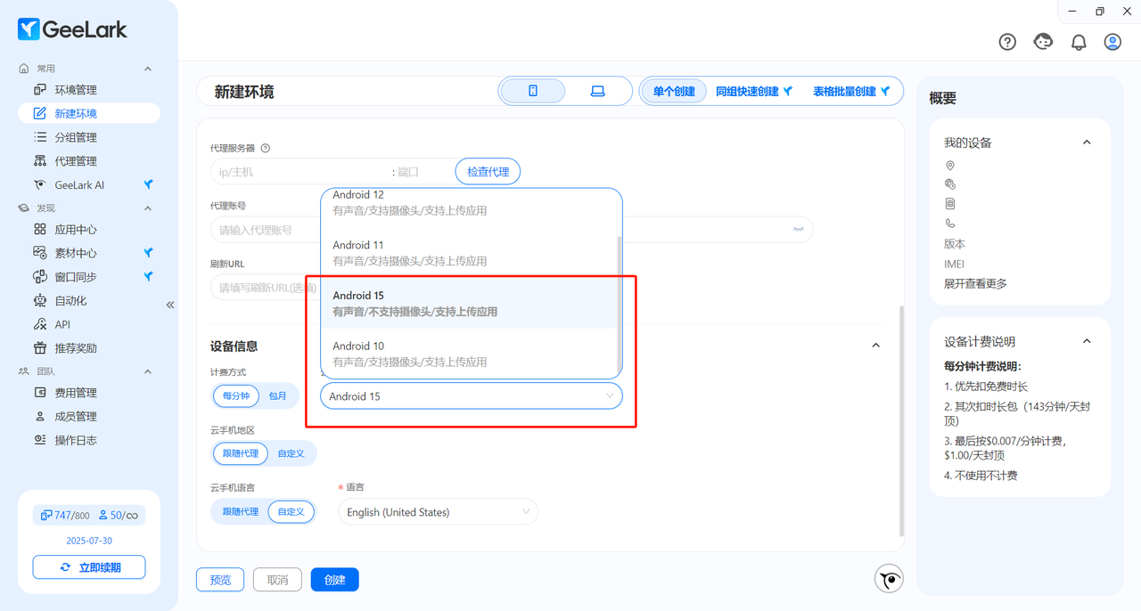The image size is (1141, 611).
Task: Open notifications bell icon
Action: click(1079, 42)
